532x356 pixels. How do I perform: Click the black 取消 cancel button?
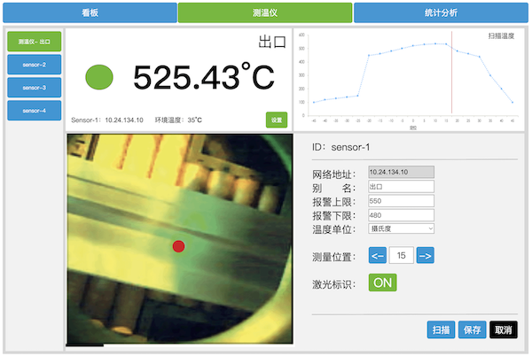click(x=503, y=329)
